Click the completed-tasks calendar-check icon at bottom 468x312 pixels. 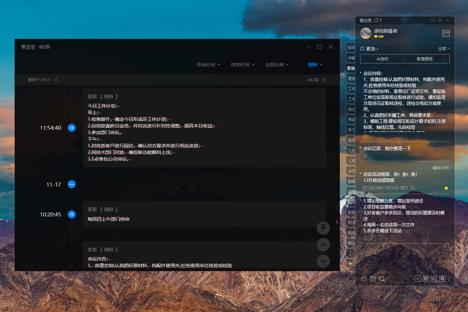coord(373,279)
